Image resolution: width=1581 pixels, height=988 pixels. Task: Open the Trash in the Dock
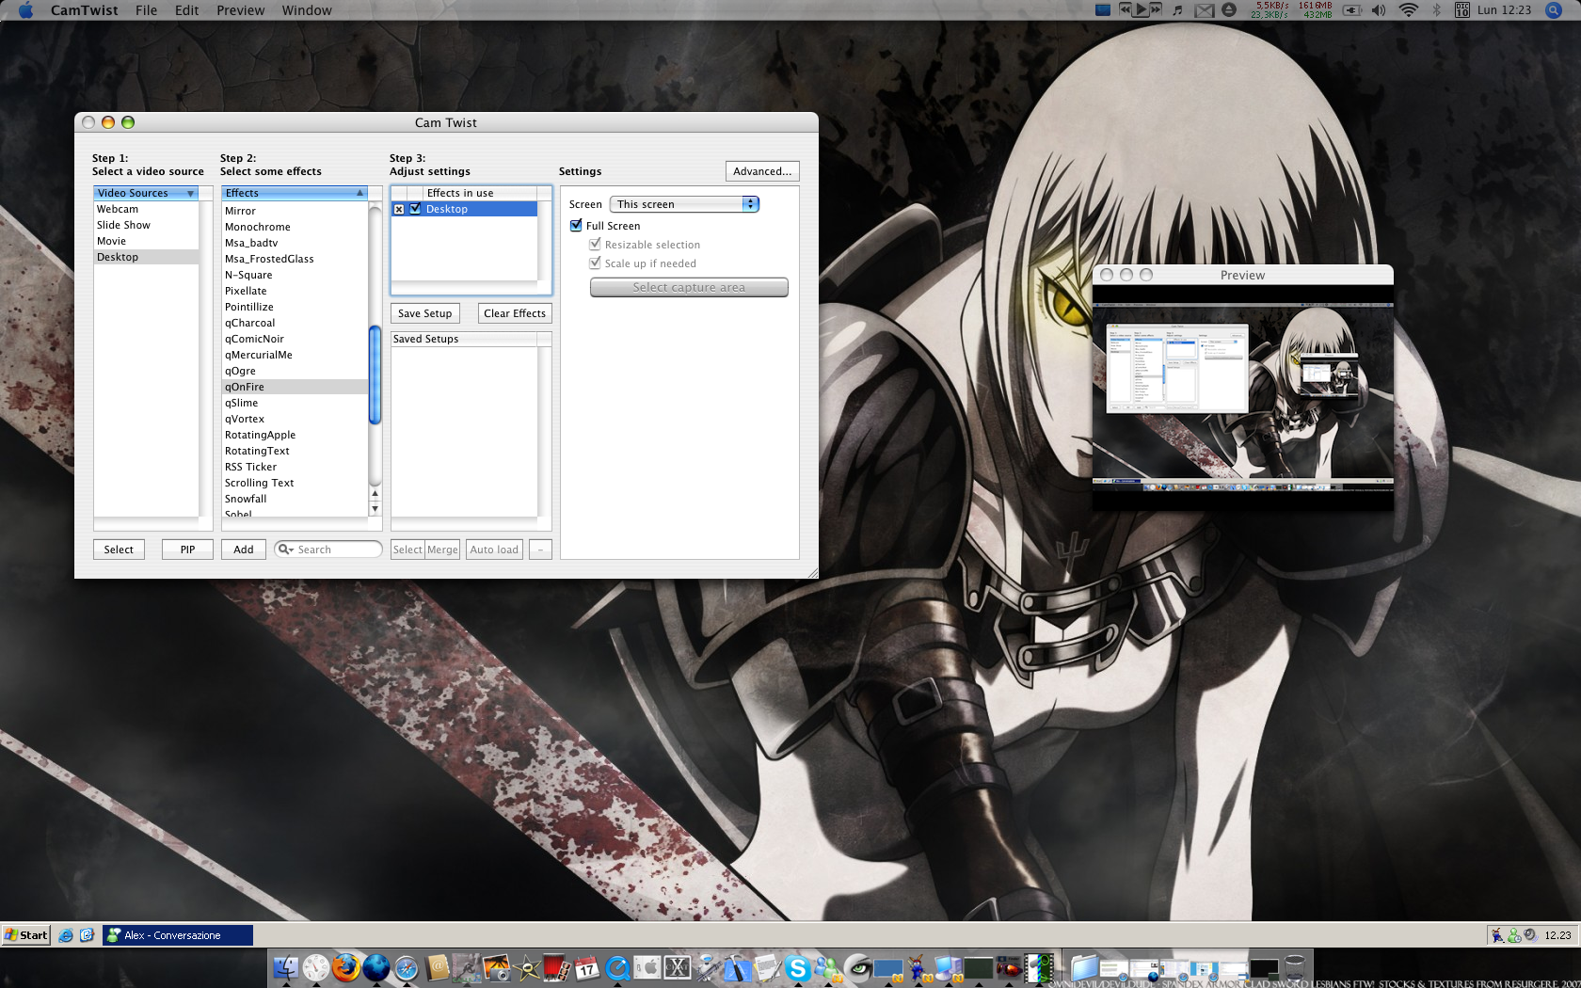tap(1295, 967)
